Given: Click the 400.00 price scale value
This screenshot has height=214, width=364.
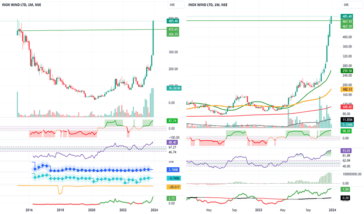Looking at the screenshot, I should click(347, 37).
